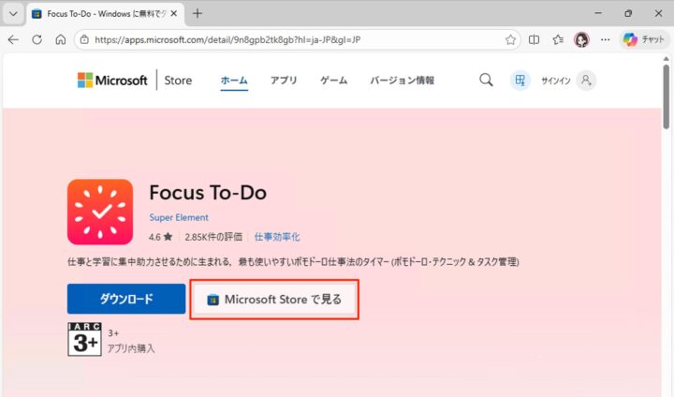Open the Copilot チャット button
674x397 pixels.
(x=643, y=40)
